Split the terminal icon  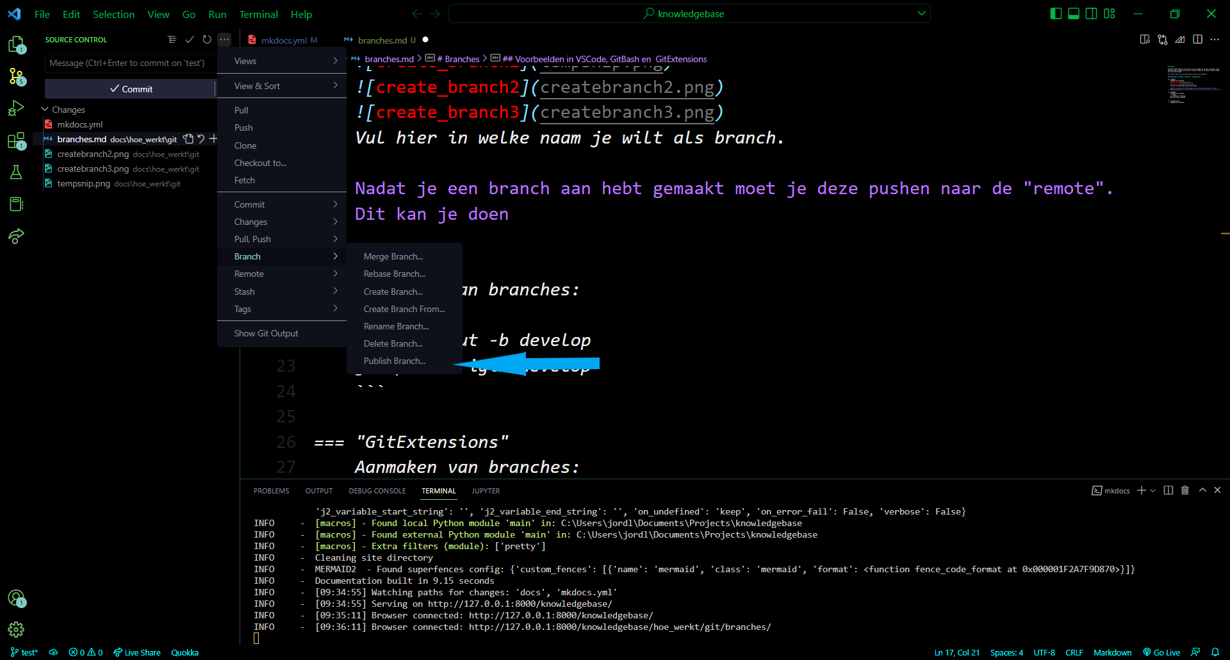pos(1168,490)
